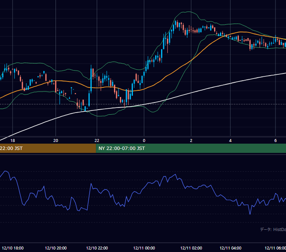The image size is (286, 252).
Task: Click the 12/10 22:00 date label
Action: (x=97, y=248)
